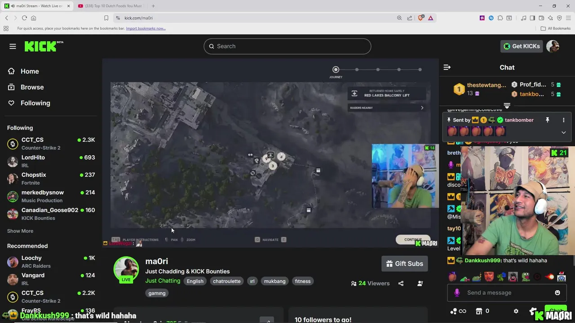The height and width of the screenshot is (323, 575).
Task: Open the All Bookmarks folder
Action: pos(556,28)
